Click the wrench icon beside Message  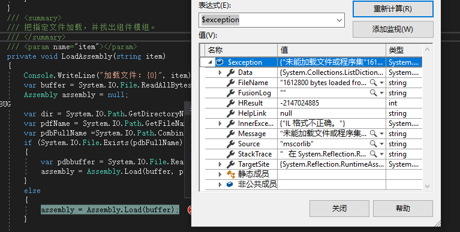230,134
